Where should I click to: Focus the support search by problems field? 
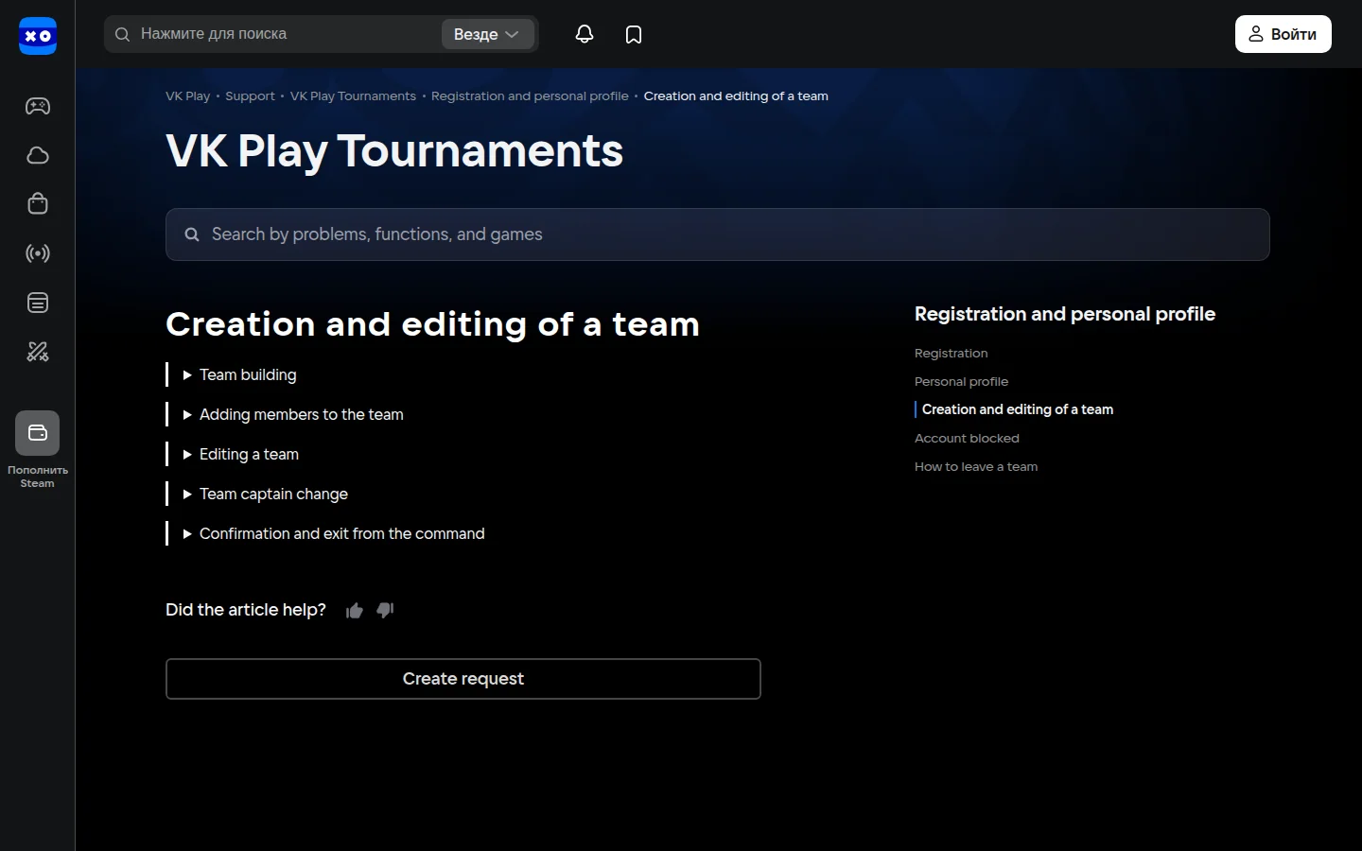pyautogui.click(x=718, y=234)
